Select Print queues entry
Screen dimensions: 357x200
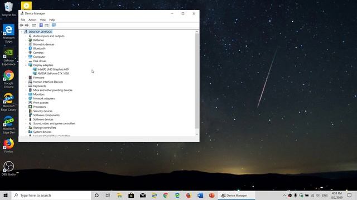[41, 103]
